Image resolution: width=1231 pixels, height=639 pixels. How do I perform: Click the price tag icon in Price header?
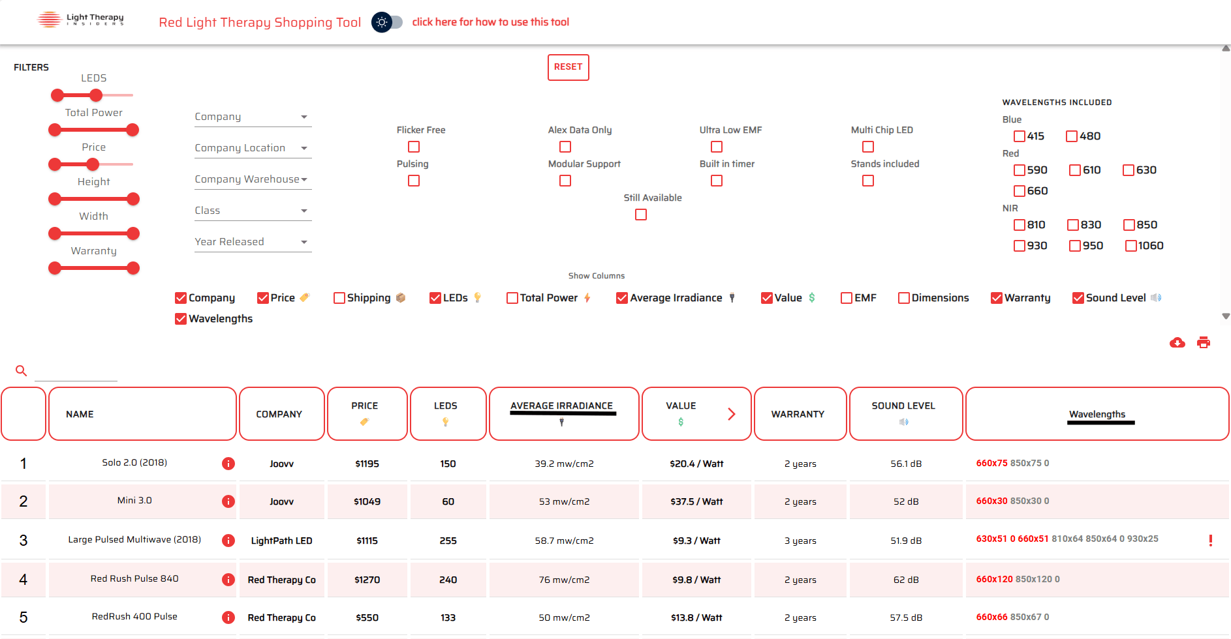[365, 422]
